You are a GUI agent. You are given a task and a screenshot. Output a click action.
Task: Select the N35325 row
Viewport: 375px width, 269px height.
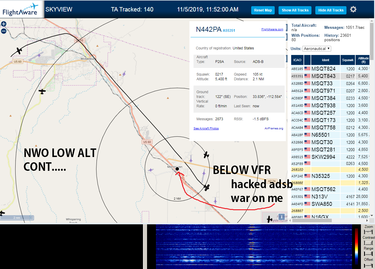pyautogui.click(x=331, y=176)
